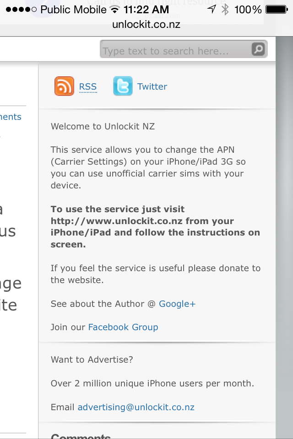Tap the unlockit.co.nz address bar
The width and height of the screenshot is (293, 439).
(x=146, y=24)
